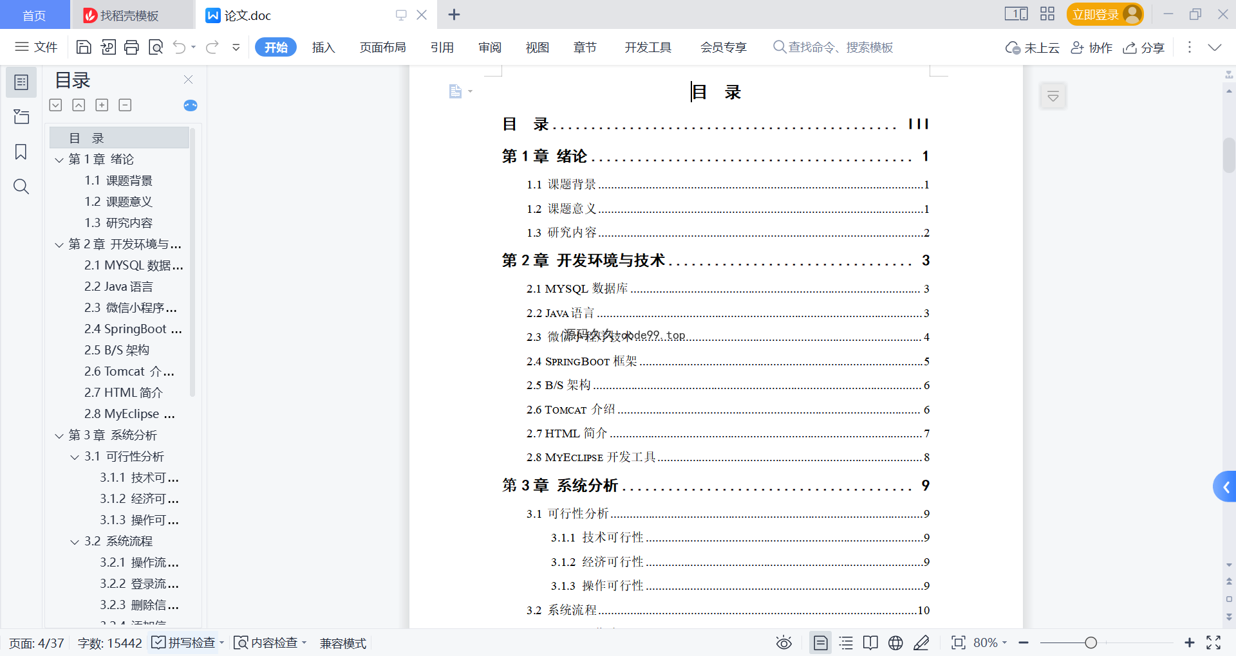
Task: Collapse 3.1 可行性分析 node
Action: tap(75, 457)
